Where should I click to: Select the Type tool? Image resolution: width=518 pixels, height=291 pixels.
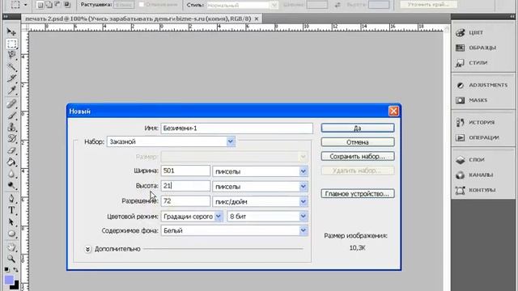tap(11, 210)
